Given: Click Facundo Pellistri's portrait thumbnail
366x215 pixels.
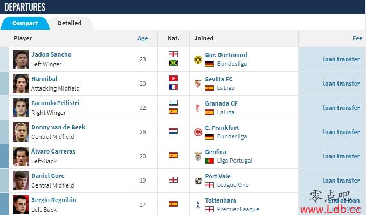Looking at the screenshot, I should point(21,108).
